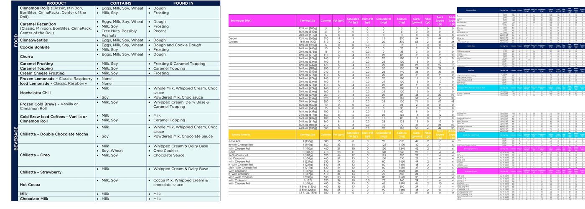Click the Cold Brew Iced Coffees product cell
Screen dimensions: 585x209
56,119
